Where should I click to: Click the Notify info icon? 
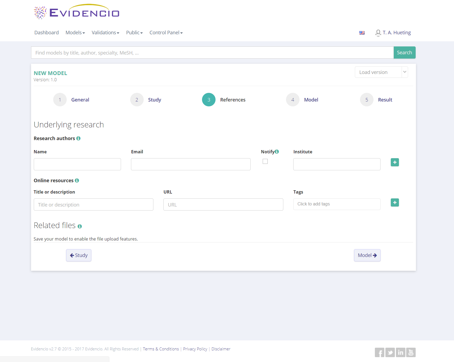pos(277,152)
